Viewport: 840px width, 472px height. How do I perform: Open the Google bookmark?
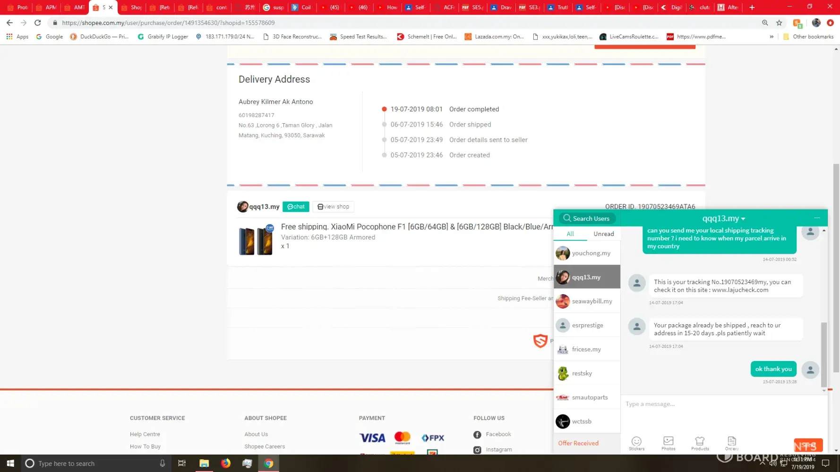[49, 36]
